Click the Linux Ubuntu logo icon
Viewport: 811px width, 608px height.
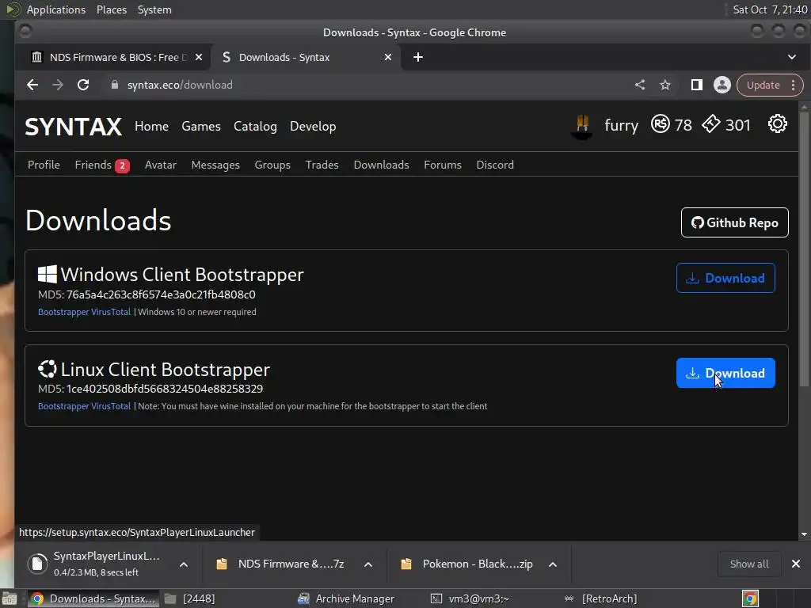point(48,369)
